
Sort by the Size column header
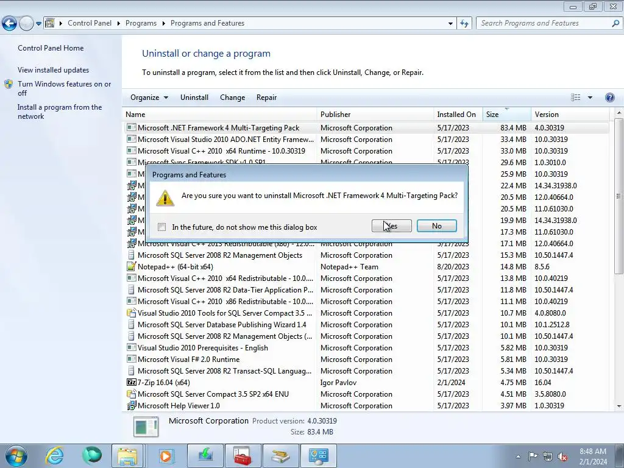coord(506,114)
